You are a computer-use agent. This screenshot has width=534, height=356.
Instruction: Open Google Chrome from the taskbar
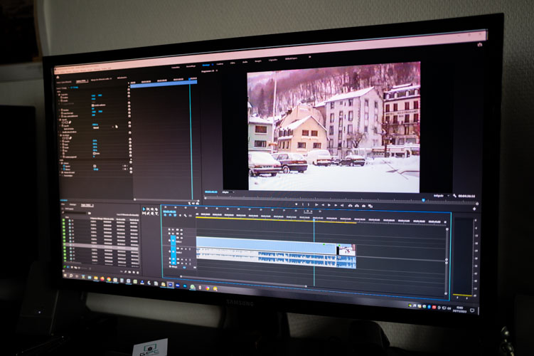109,279
